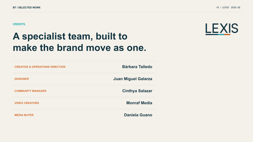253x142 pixels.
Task: Click the slide headline text
Action: 80,42
